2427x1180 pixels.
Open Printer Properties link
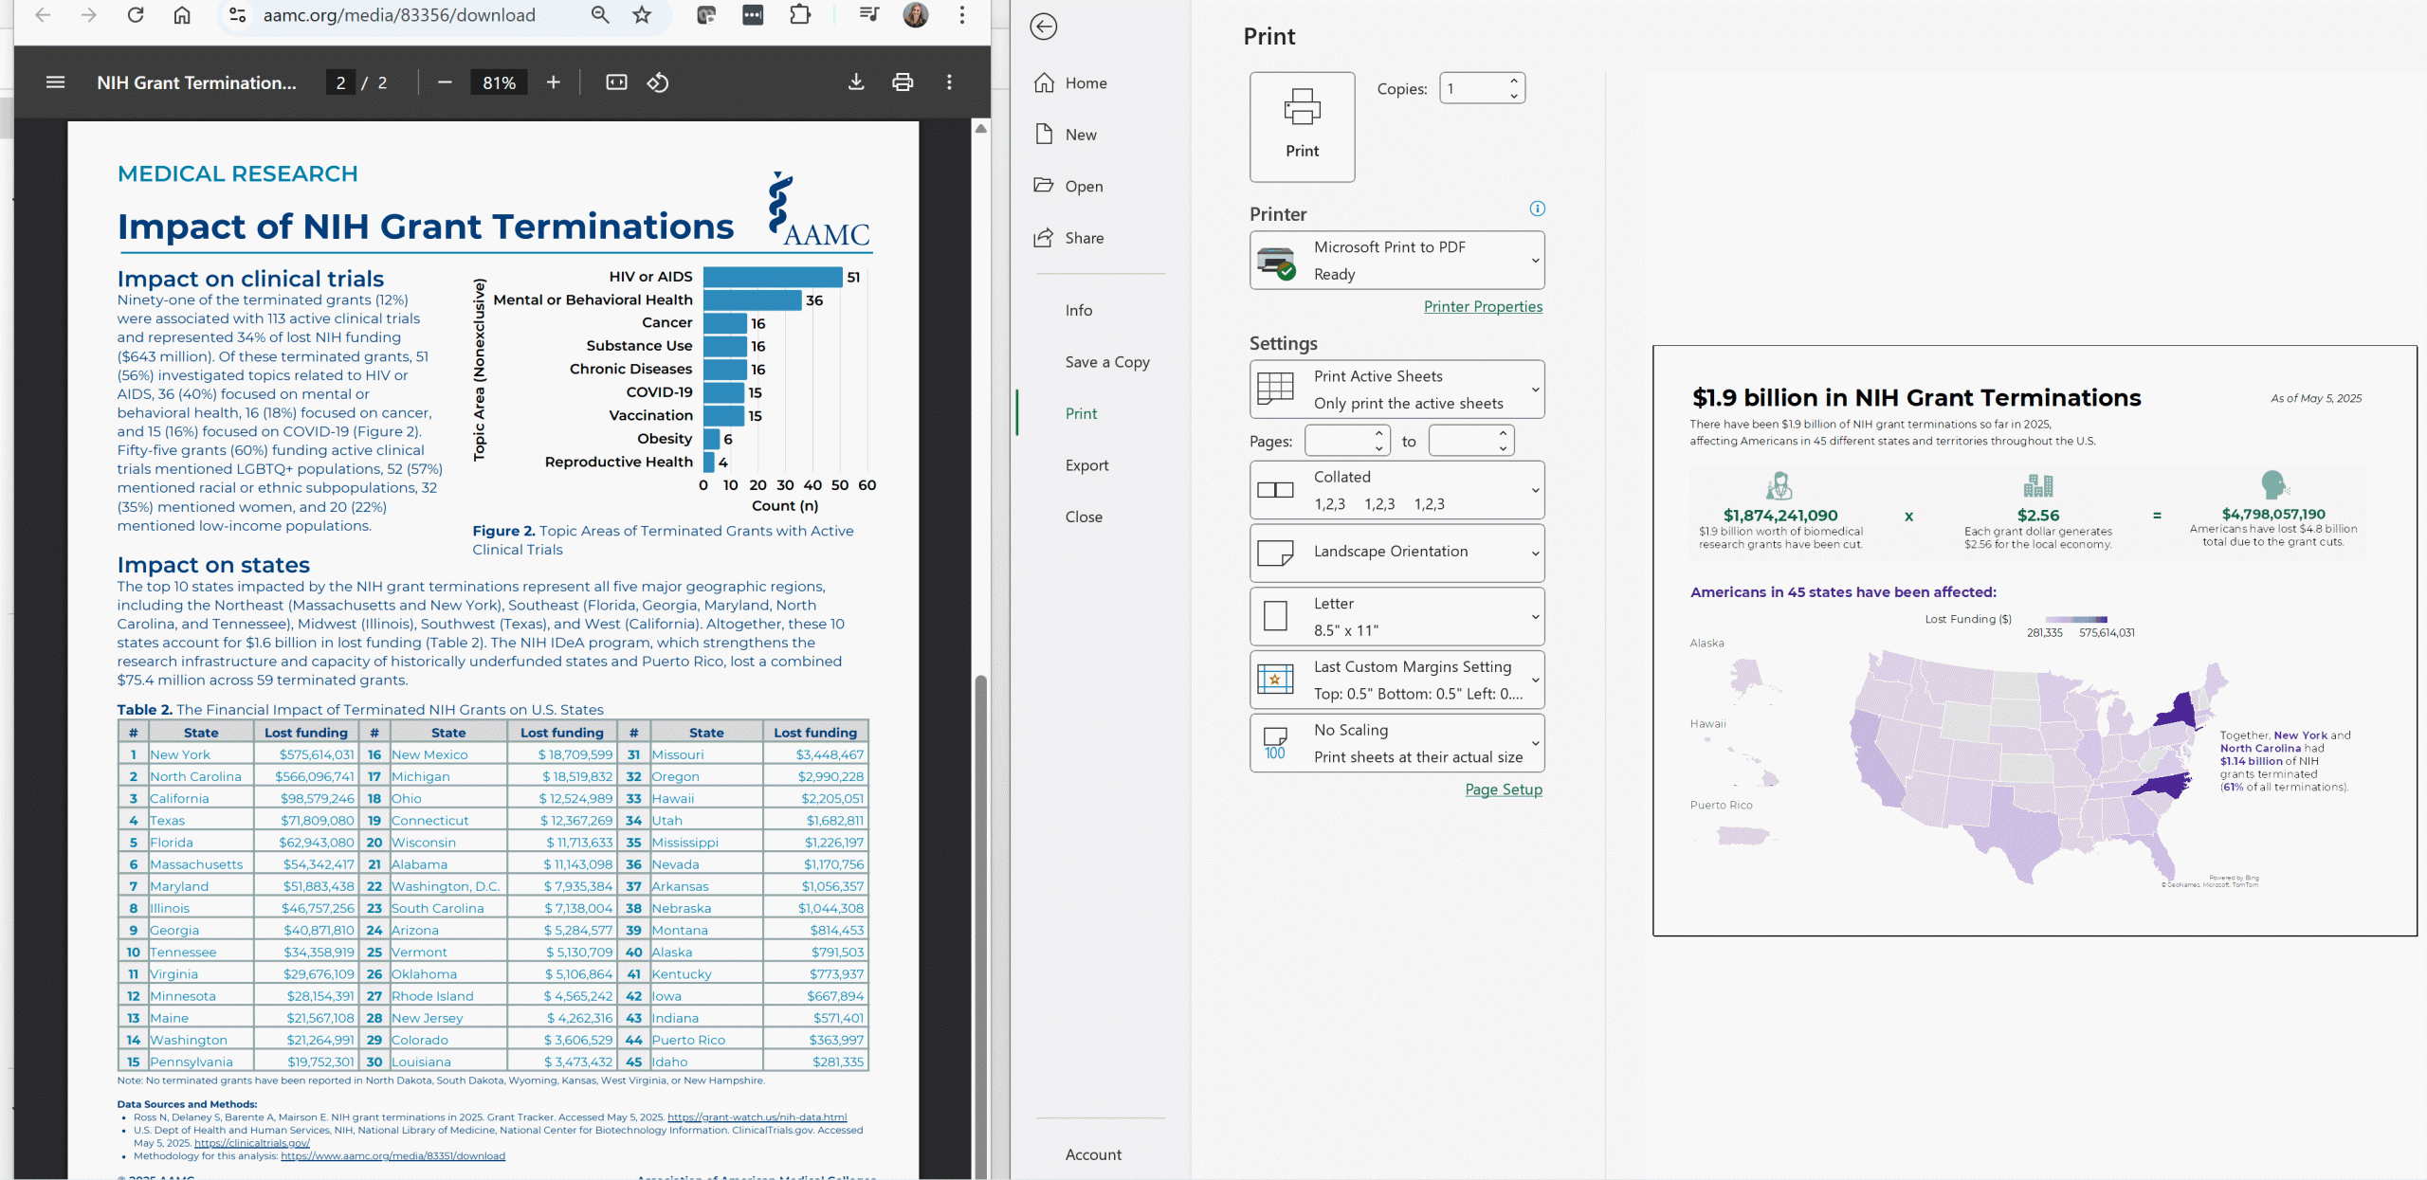(x=1483, y=307)
